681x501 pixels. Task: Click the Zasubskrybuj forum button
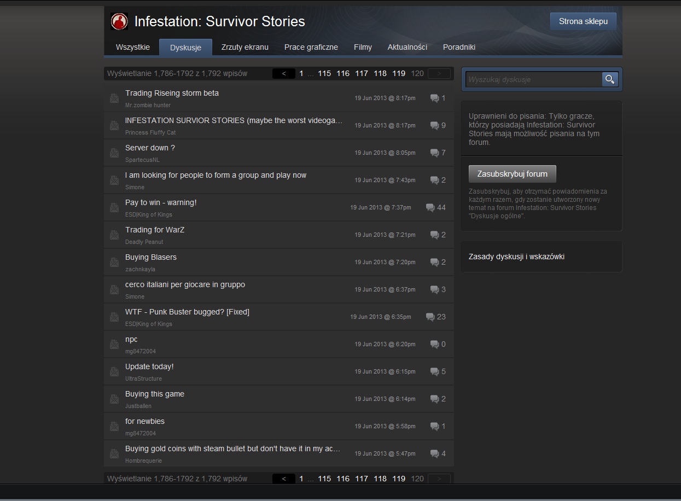[x=512, y=174]
